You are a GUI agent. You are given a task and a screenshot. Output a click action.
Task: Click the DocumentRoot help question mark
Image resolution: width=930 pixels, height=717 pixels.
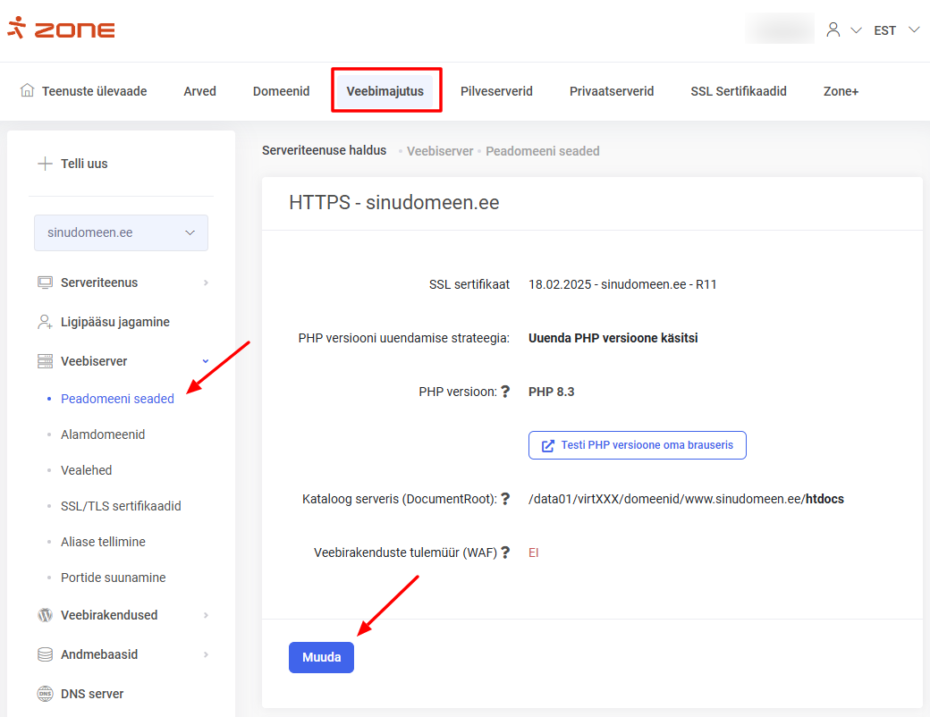click(x=508, y=497)
